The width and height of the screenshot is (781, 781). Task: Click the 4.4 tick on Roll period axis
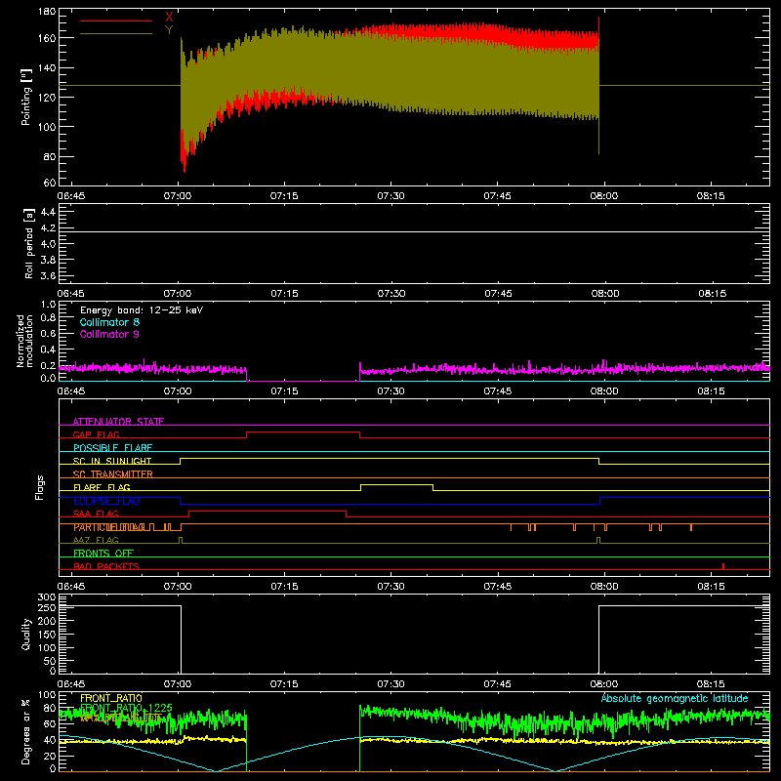[x=48, y=212]
